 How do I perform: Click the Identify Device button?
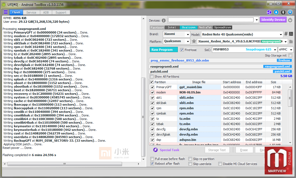pos(273,20)
